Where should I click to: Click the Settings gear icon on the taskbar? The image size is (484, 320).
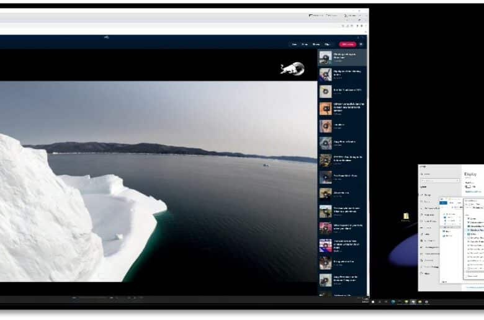(x=426, y=302)
